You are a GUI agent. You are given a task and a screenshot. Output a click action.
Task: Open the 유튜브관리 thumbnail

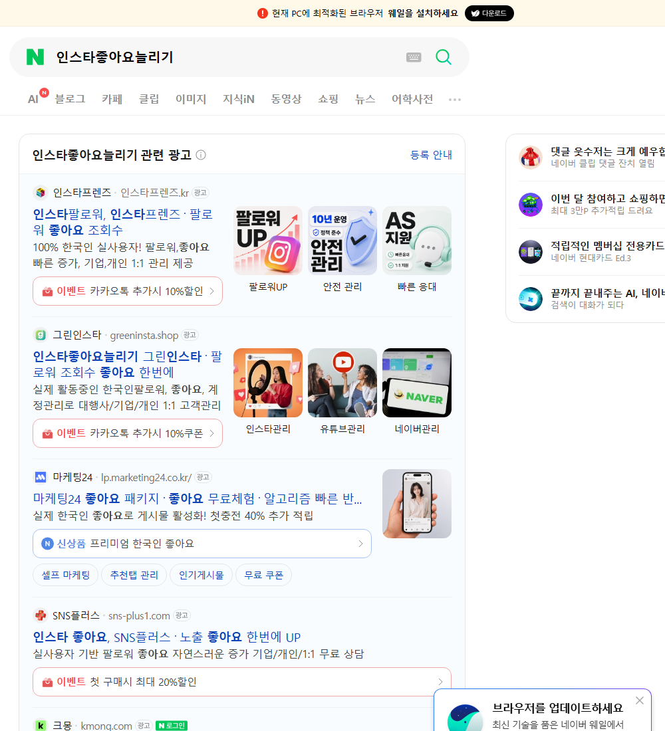[x=342, y=383]
